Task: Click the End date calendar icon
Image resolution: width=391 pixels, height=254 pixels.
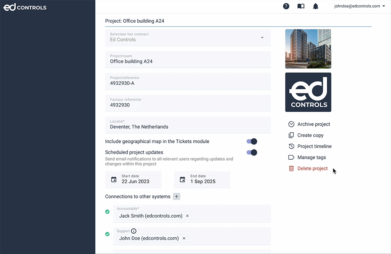Action: click(x=183, y=179)
